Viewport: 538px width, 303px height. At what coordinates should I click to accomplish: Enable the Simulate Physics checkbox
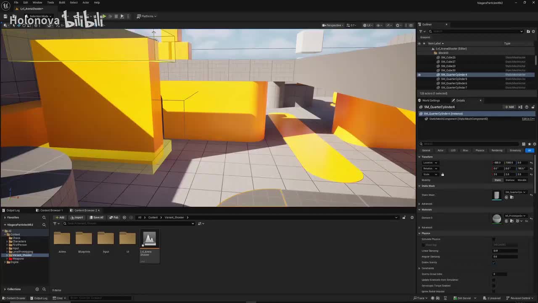tap(494, 239)
